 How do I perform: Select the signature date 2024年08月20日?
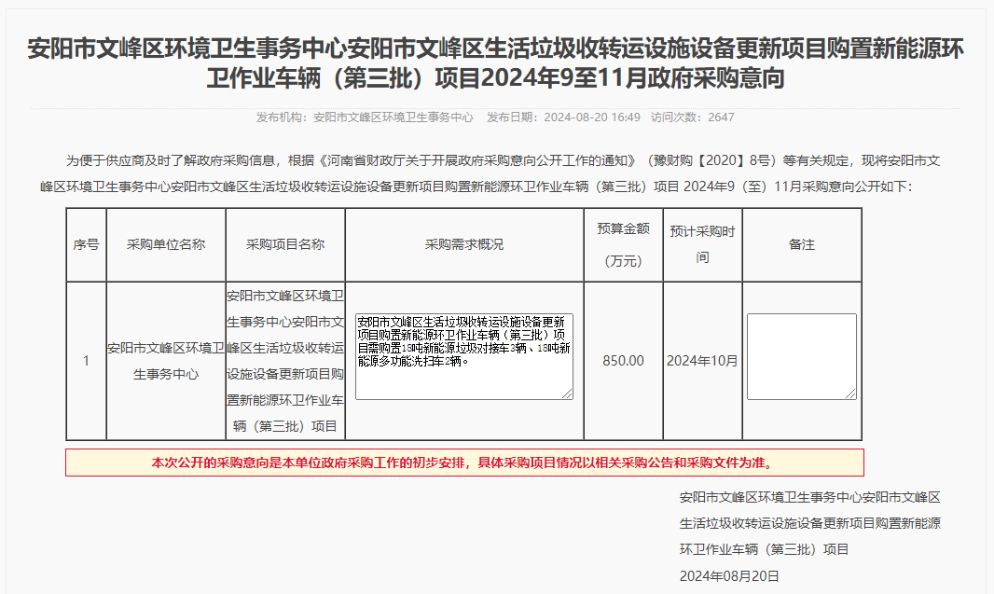pos(729,576)
